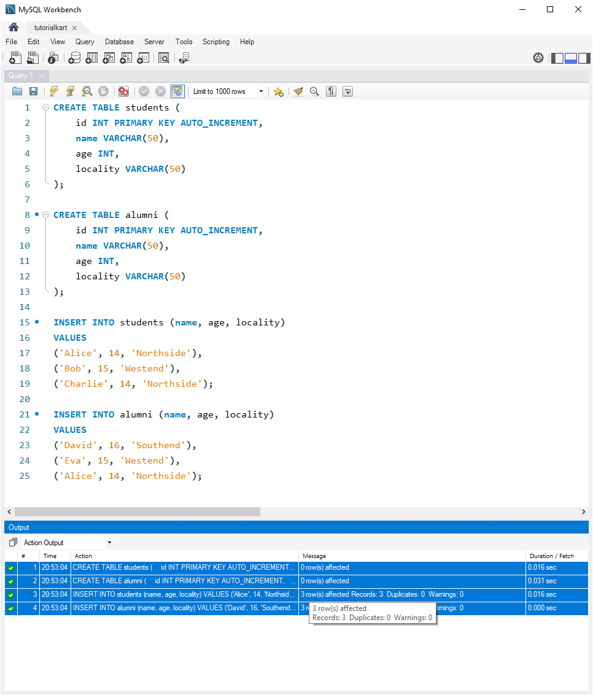
Task: Toggle invisible characters with the pilcrow icon
Action: coord(331,91)
